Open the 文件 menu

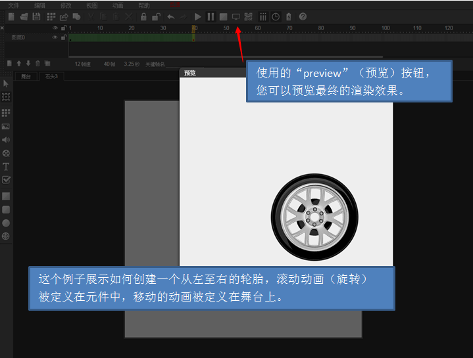(x=14, y=5)
